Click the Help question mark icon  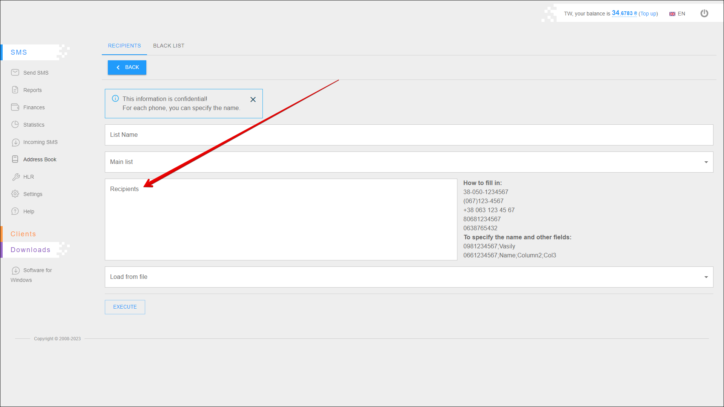tap(15, 211)
